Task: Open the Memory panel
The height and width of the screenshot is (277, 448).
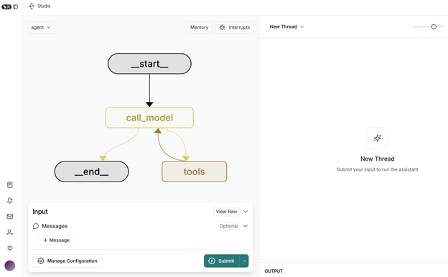Action: [199, 27]
